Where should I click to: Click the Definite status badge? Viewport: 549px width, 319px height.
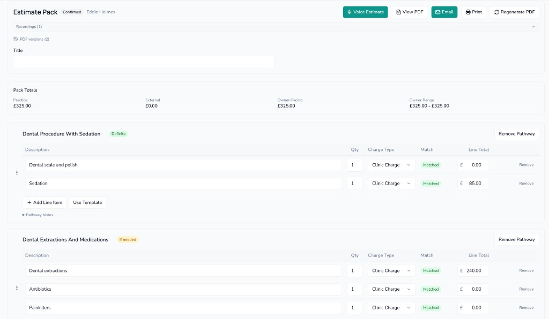pyautogui.click(x=118, y=134)
